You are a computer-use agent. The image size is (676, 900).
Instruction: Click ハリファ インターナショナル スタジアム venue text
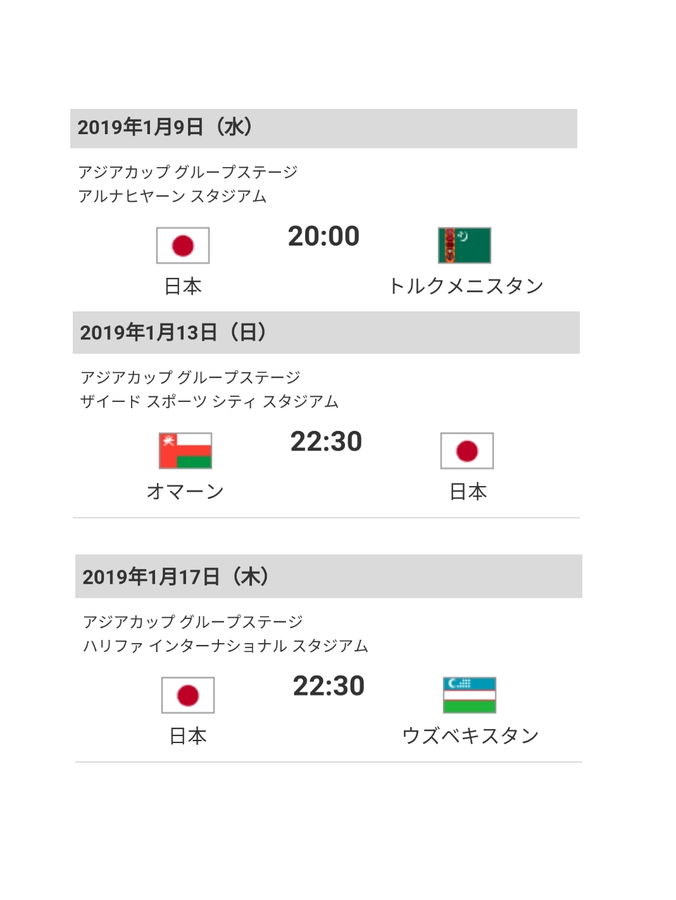click(225, 646)
